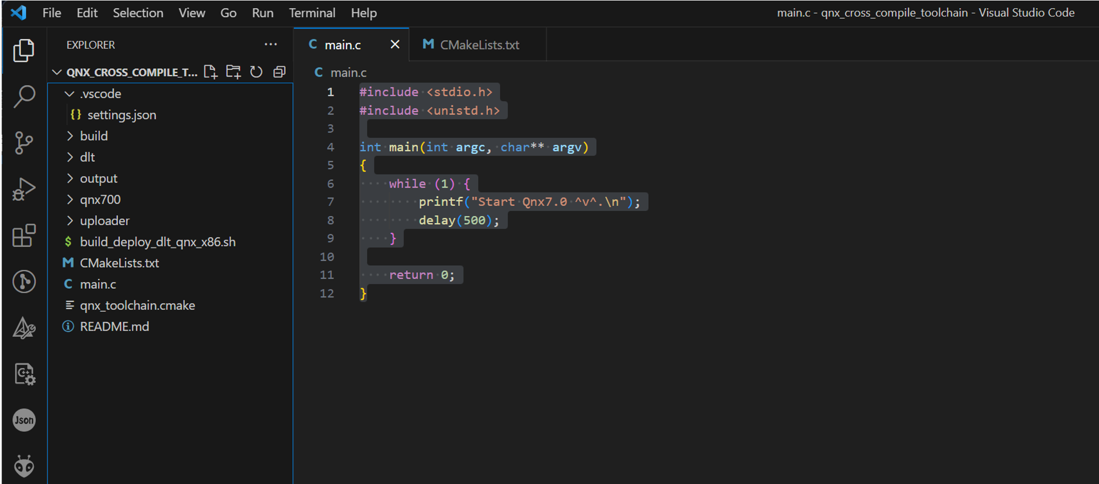The image size is (1099, 484).
Task: Open the Selection menu
Action: point(138,13)
